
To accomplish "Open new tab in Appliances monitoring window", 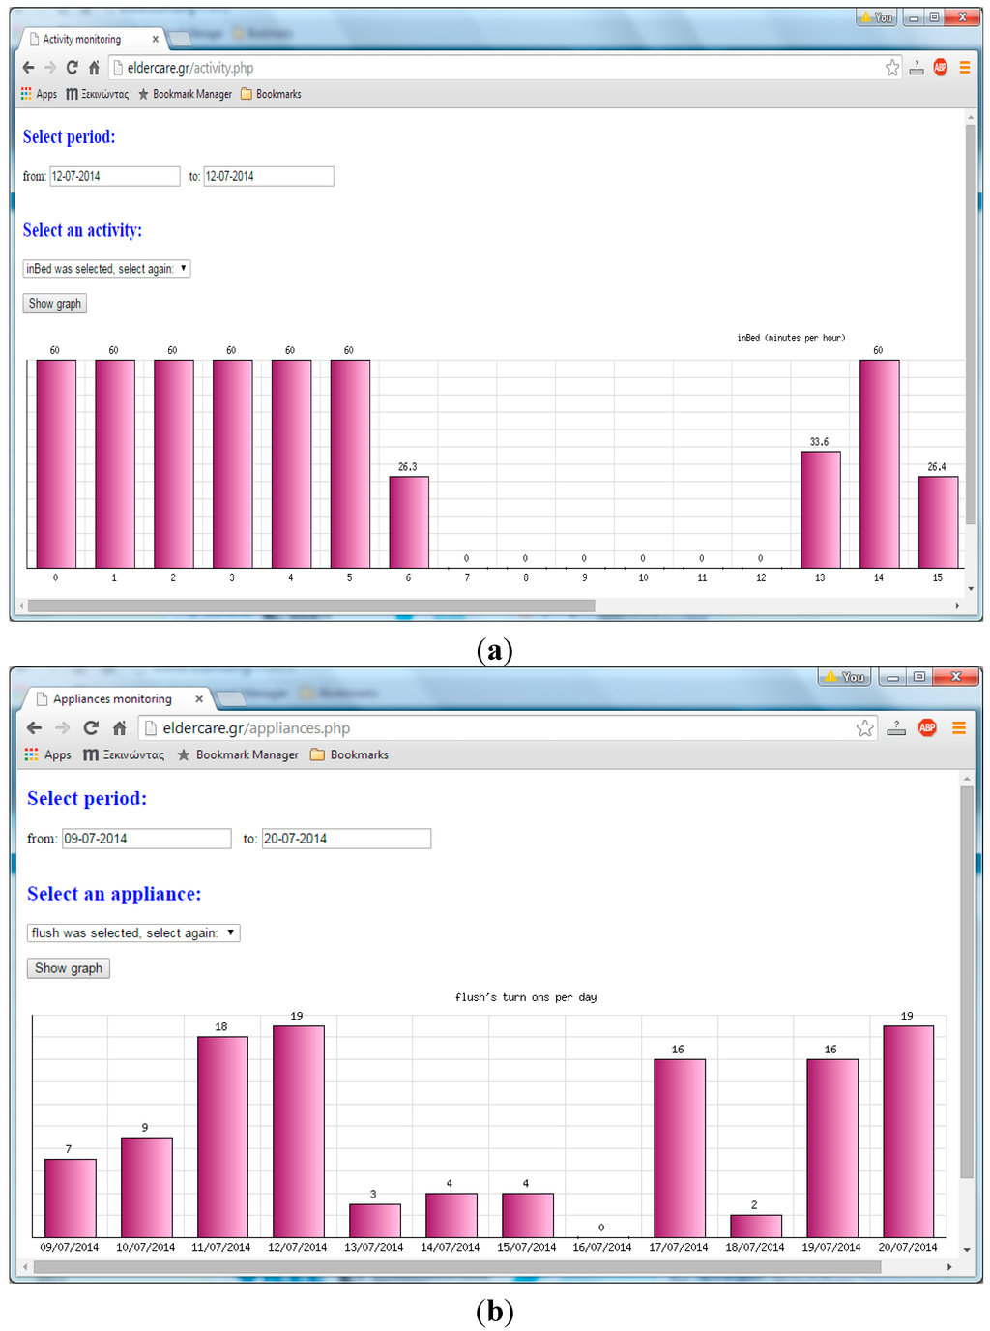I will pos(231,699).
